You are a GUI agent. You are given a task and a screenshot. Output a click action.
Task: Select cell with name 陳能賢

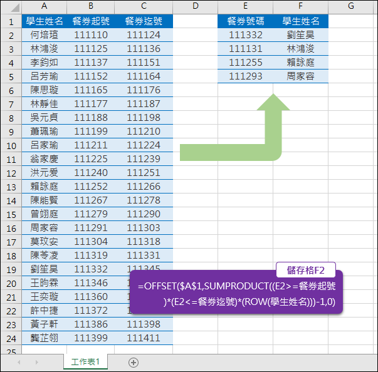[x=45, y=200]
